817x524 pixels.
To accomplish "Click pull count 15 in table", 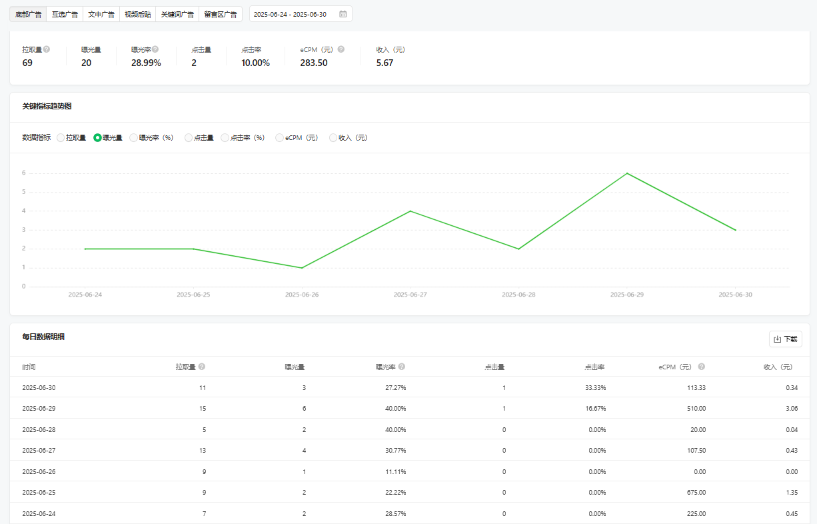I will pos(203,408).
